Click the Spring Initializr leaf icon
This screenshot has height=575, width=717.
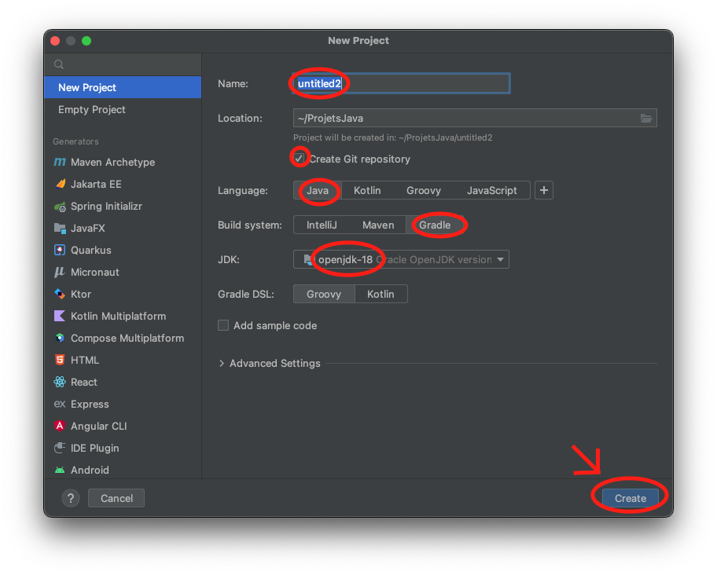tap(60, 207)
